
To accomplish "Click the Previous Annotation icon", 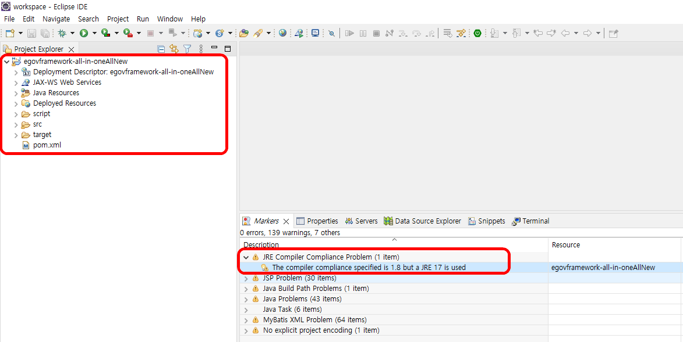I will tap(516, 33).
